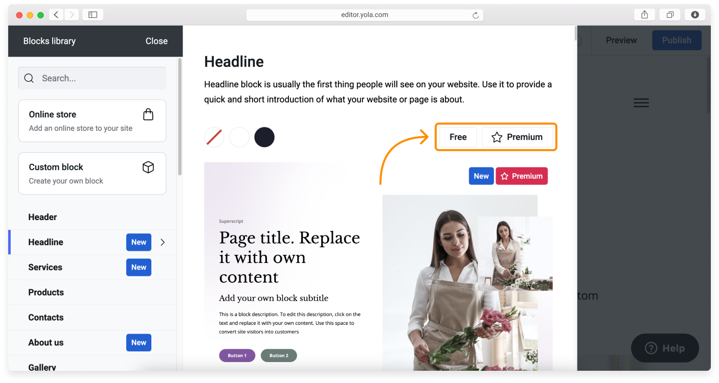Click the Safari downloads icon

(695, 15)
